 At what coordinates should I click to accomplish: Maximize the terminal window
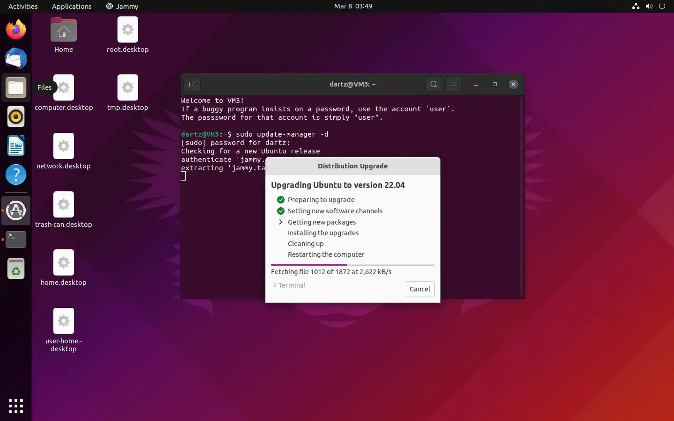click(495, 84)
